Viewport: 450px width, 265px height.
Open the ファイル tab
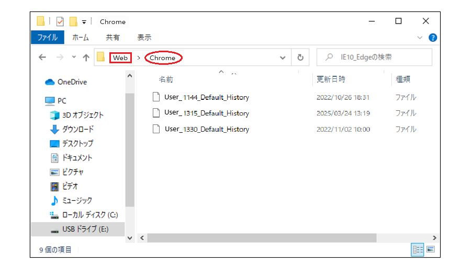click(48, 37)
